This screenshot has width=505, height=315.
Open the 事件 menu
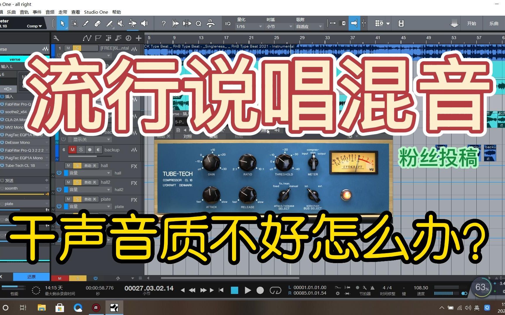[x=37, y=12]
